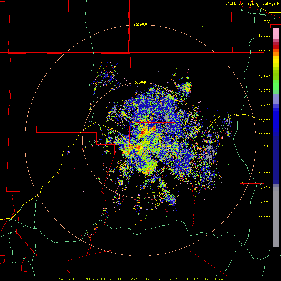
Task: Click the 0.627 scale label
Action: pos(264,132)
